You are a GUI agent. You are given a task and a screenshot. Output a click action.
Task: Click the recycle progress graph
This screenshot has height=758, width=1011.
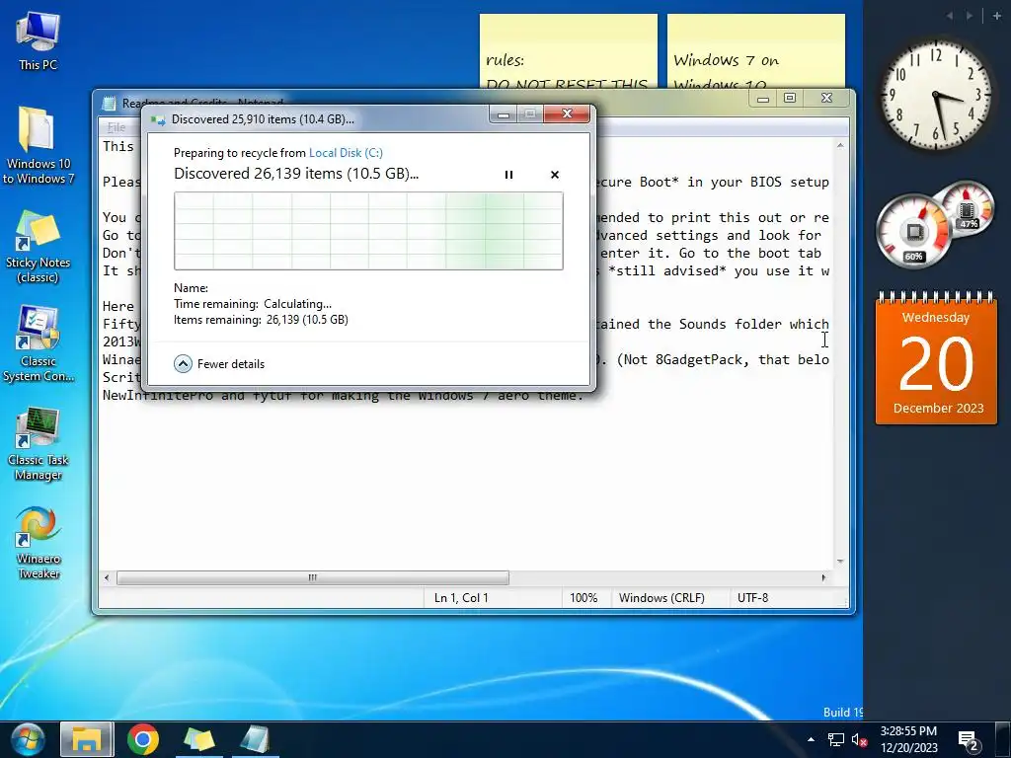pos(368,231)
